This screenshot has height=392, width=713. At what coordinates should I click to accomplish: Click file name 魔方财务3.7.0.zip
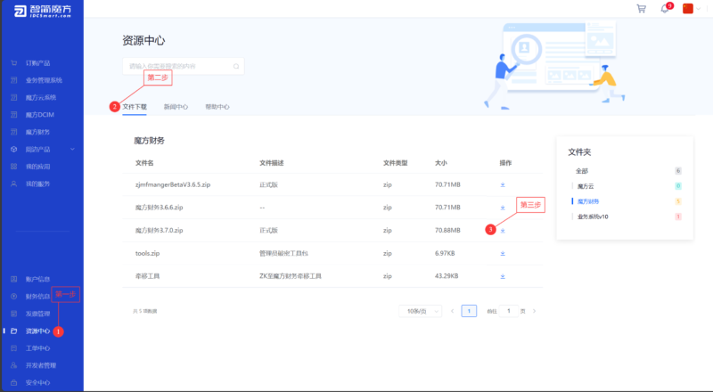pyautogui.click(x=160, y=231)
